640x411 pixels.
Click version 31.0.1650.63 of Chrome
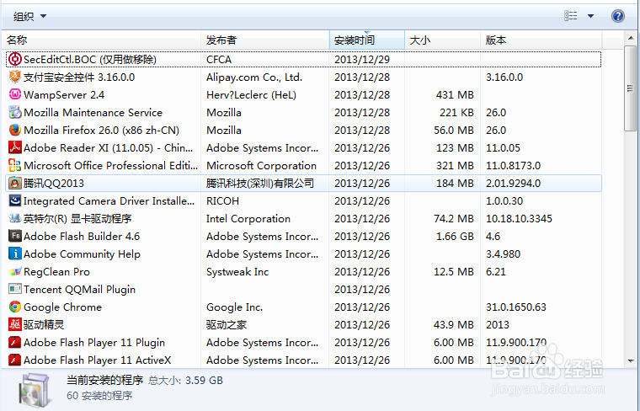coord(516,307)
